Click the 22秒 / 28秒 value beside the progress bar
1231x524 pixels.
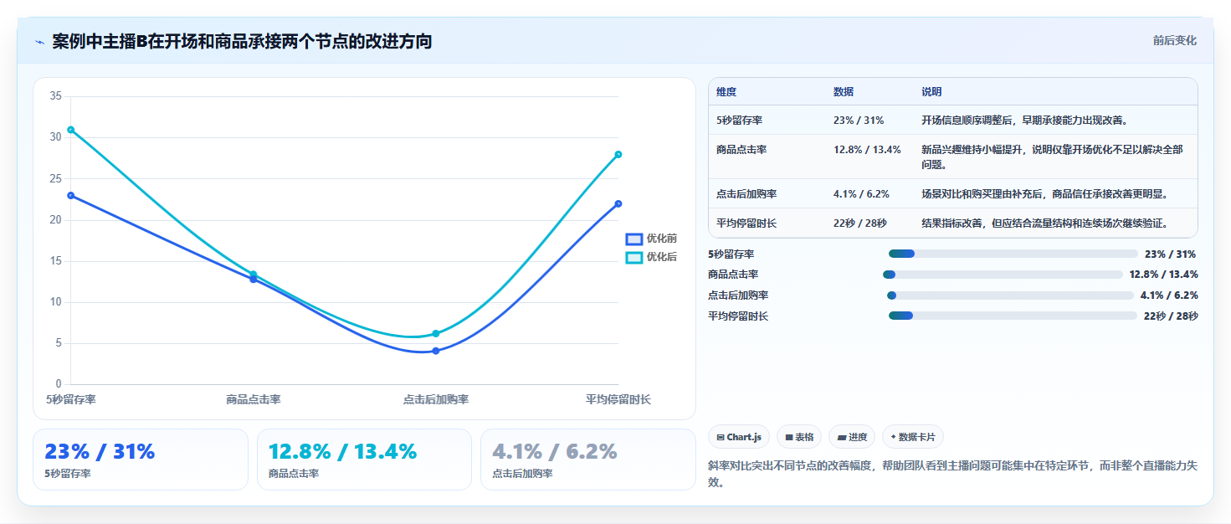(1171, 316)
